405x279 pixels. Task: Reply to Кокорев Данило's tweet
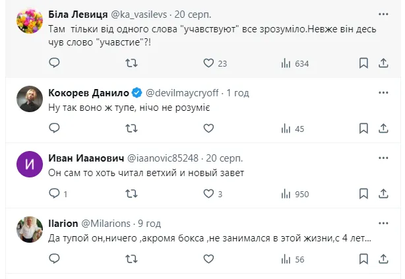(55, 129)
